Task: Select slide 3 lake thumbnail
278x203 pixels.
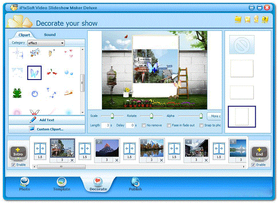Action: (x=152, y=148)
